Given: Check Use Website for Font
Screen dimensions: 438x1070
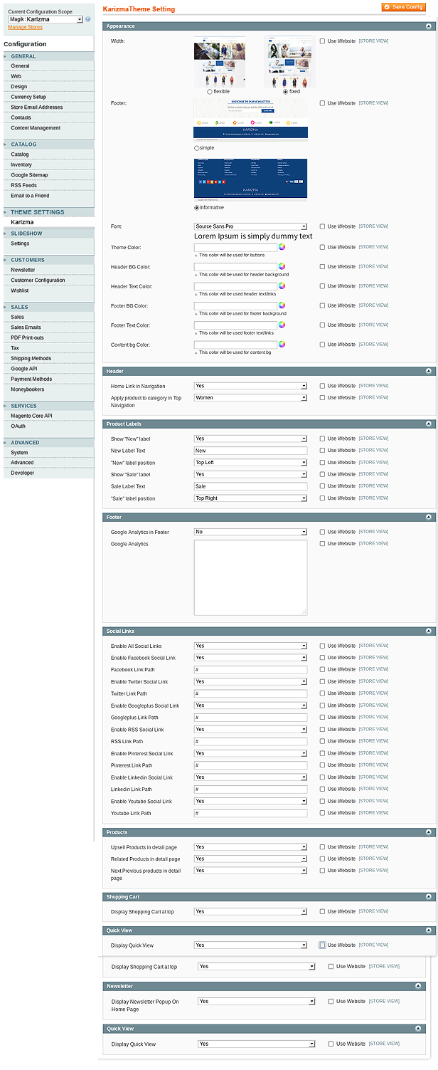Looking at the screenshot, I should (322, 226).
